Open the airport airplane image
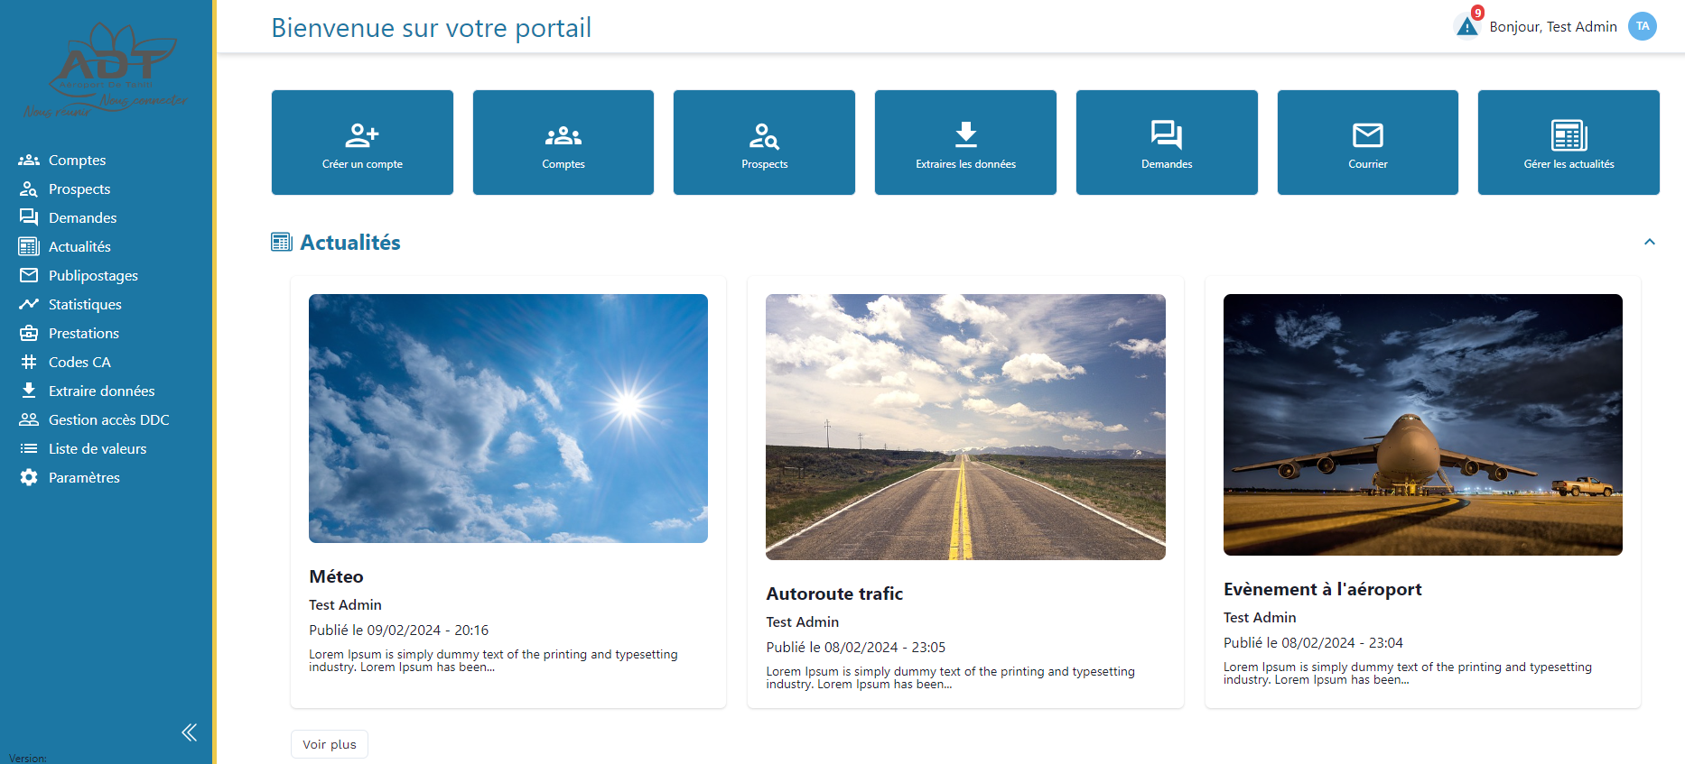This screenshot has height=764, width=1685. tap(1423, 425)
